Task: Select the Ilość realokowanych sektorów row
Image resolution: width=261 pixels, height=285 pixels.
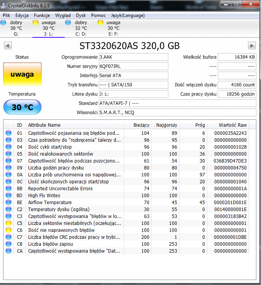Action: 127,154
